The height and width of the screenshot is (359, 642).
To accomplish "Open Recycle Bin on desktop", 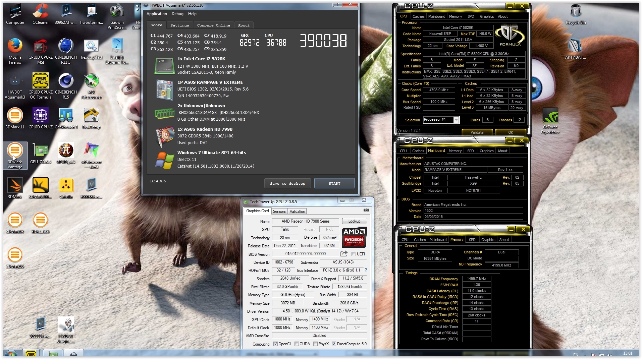I will click(576, 14).
